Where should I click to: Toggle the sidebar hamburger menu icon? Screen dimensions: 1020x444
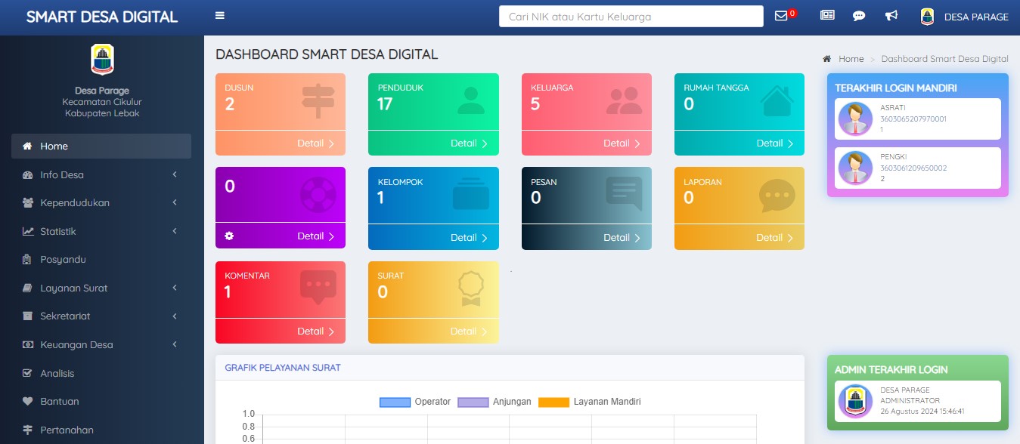(x=220, y=16)
